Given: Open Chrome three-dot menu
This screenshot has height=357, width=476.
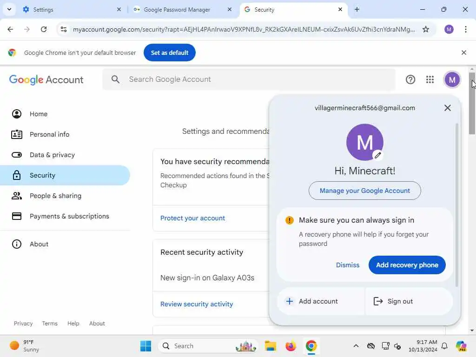Looking at the screenshot, I should (465, 29).
